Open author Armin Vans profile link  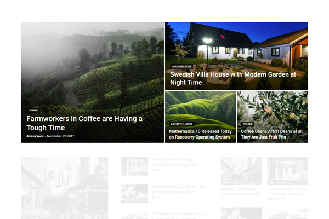35,136
